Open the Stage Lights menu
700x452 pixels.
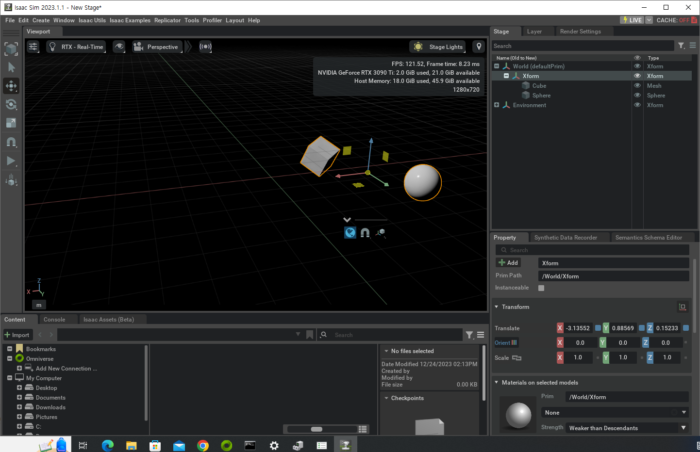pyautogui.click(x=438, y=47)
